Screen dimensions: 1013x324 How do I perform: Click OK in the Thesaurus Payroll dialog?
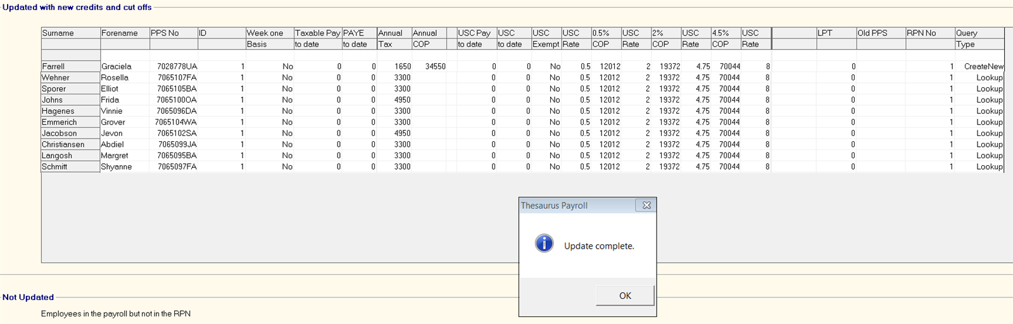[625, 296]
